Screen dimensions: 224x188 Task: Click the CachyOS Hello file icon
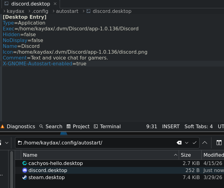(x=25, y=163)
